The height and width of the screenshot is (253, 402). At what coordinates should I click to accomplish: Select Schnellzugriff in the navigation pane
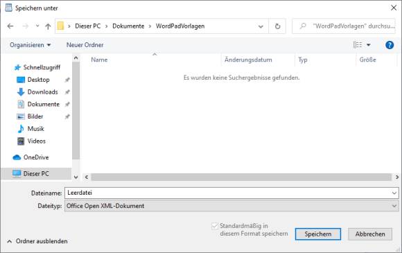tap(37, 67)
